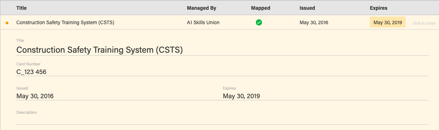Screen dimensions: 439x130
Task: Click the Expires column header
Action: point(379,8)
